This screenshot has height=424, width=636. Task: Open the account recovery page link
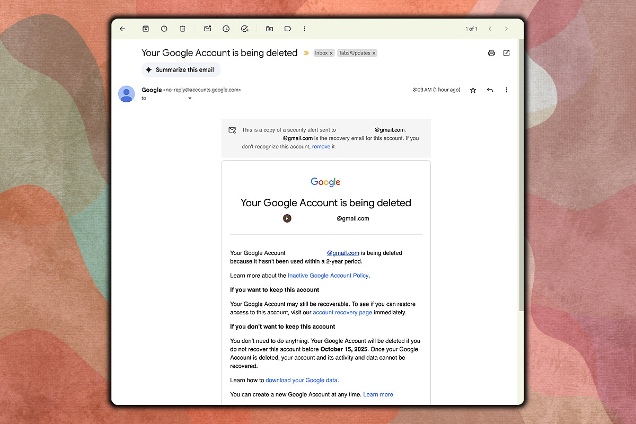point(342,312)
